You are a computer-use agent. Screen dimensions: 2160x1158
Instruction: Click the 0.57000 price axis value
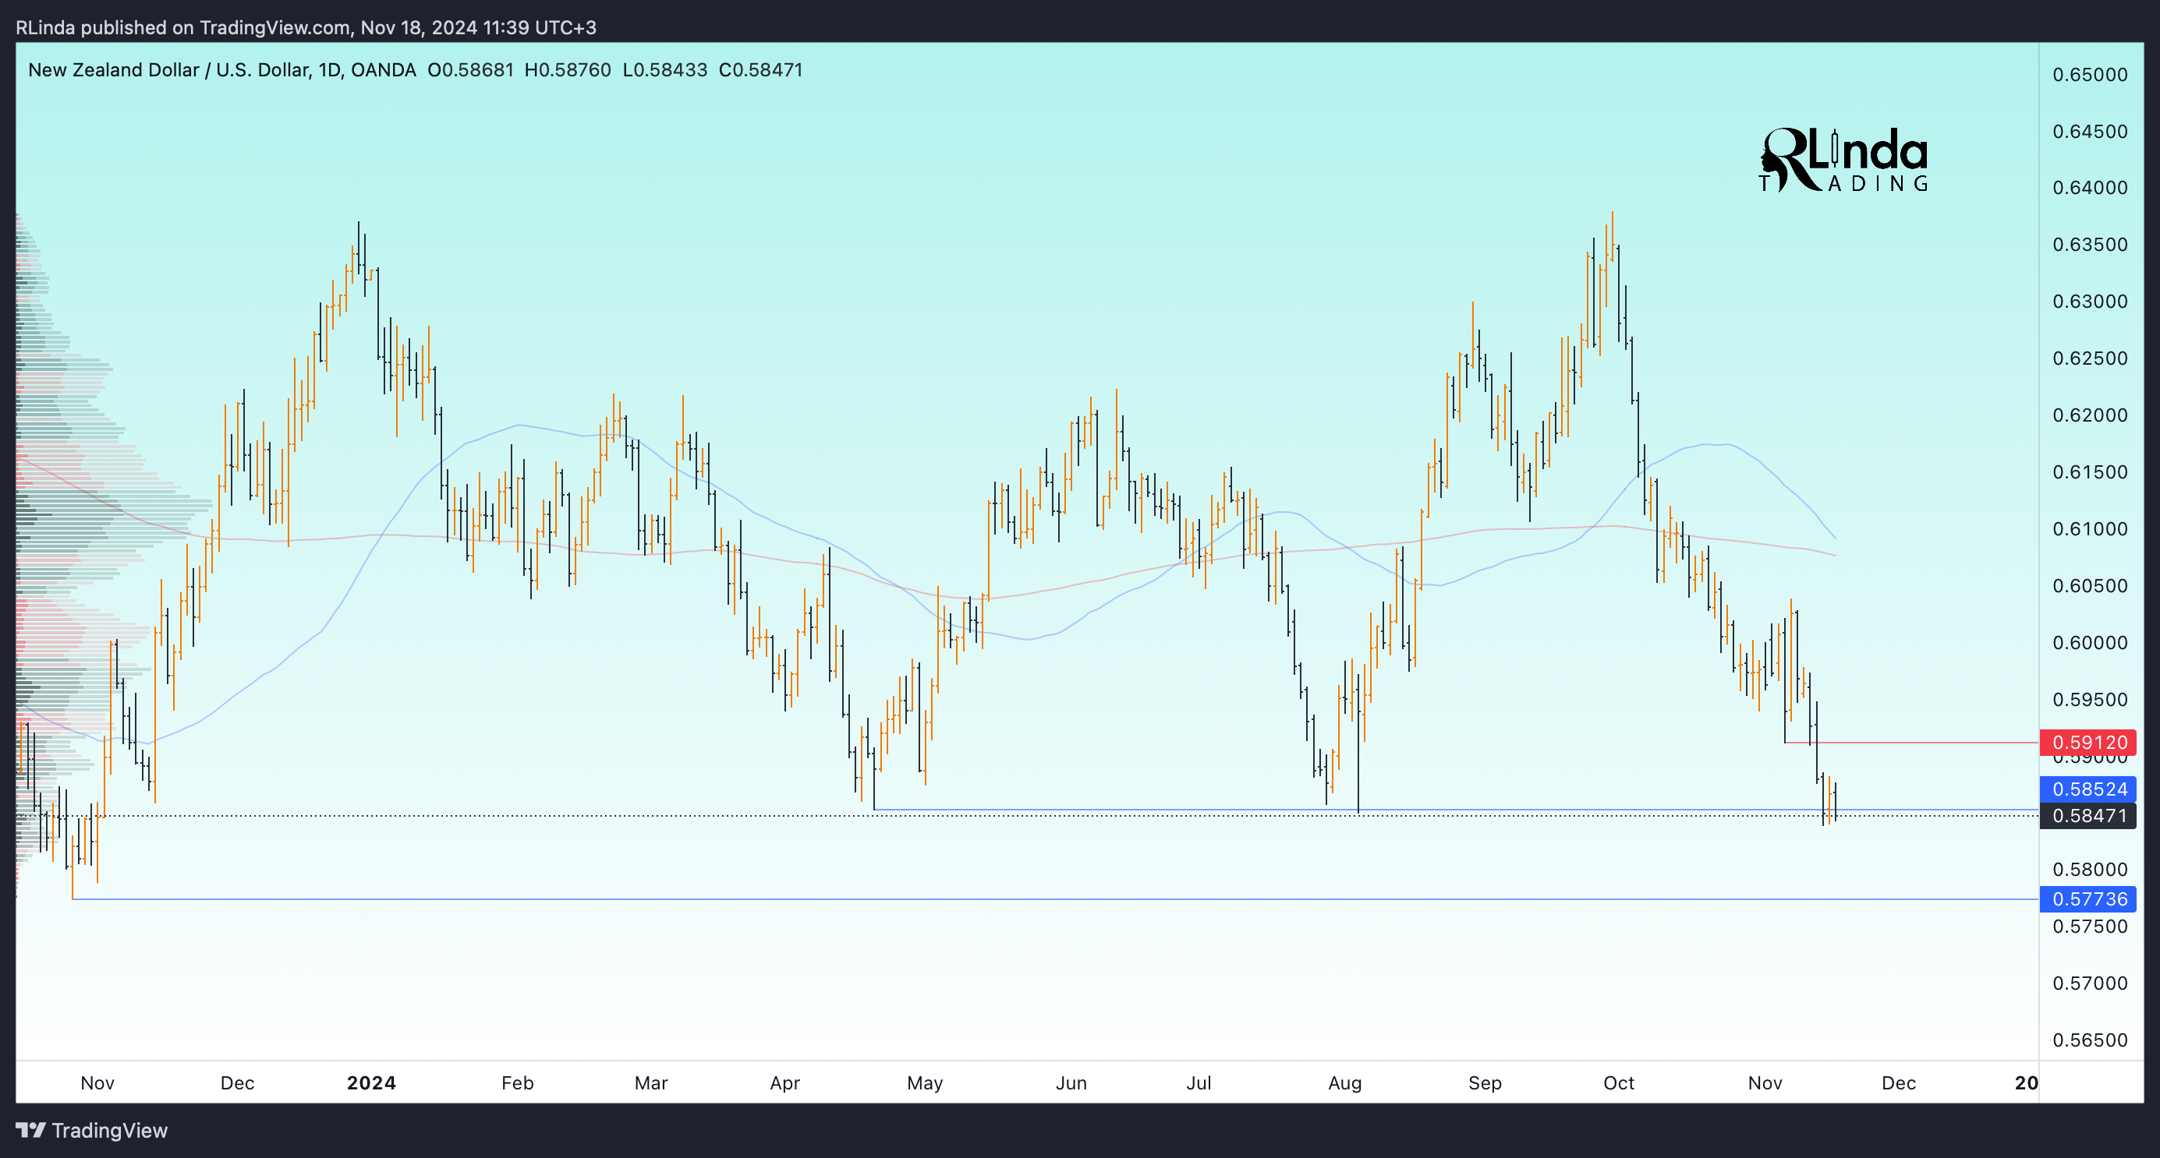pyautogui.click(x=2090, y=983)
